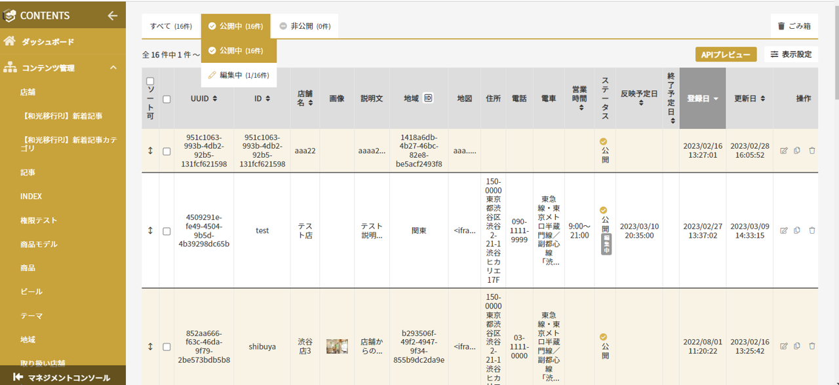Click the 9:00～21:00 business hours cell
The width and height of the screenshot is (839, 385).
[x=579, y=230]
